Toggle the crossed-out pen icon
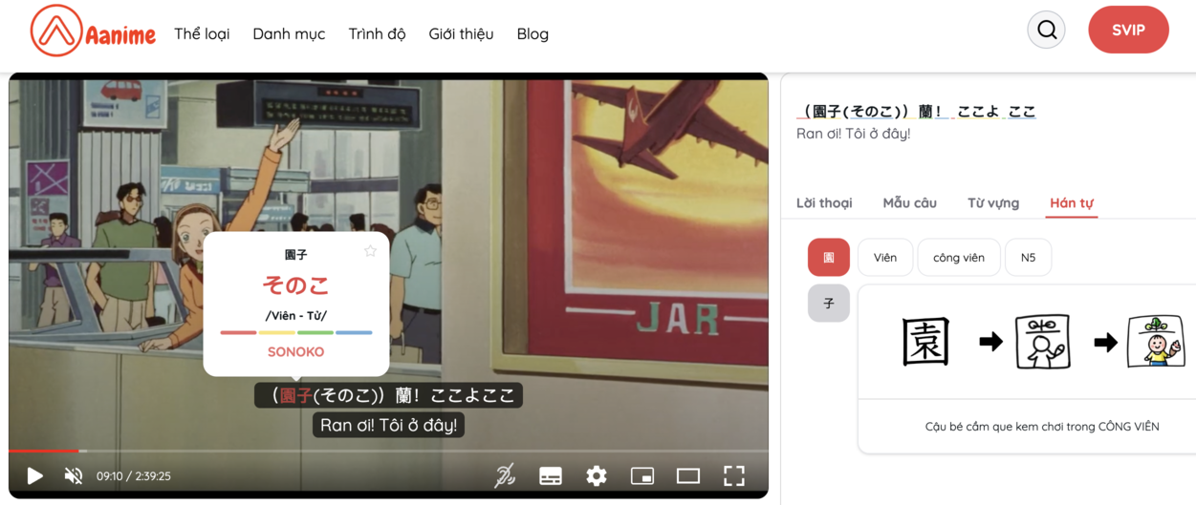 click(505, 475)
